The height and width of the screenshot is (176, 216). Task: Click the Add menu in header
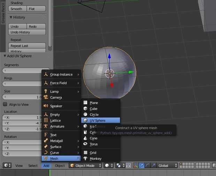pyautogui.click(x=46, y=166)
